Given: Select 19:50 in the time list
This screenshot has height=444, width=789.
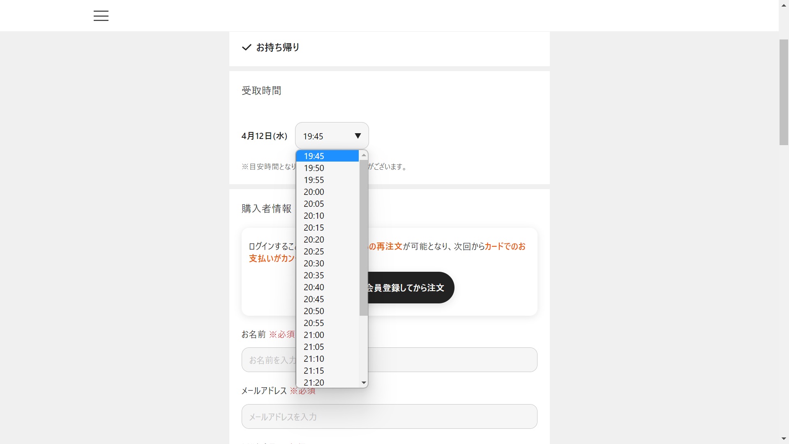Looking at the screenshot, I should tap(328, 168).
